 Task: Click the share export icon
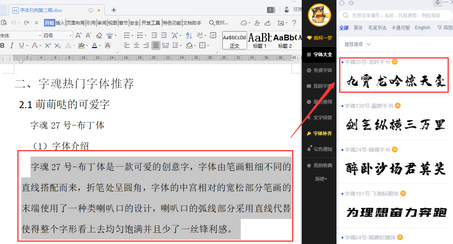267,23
